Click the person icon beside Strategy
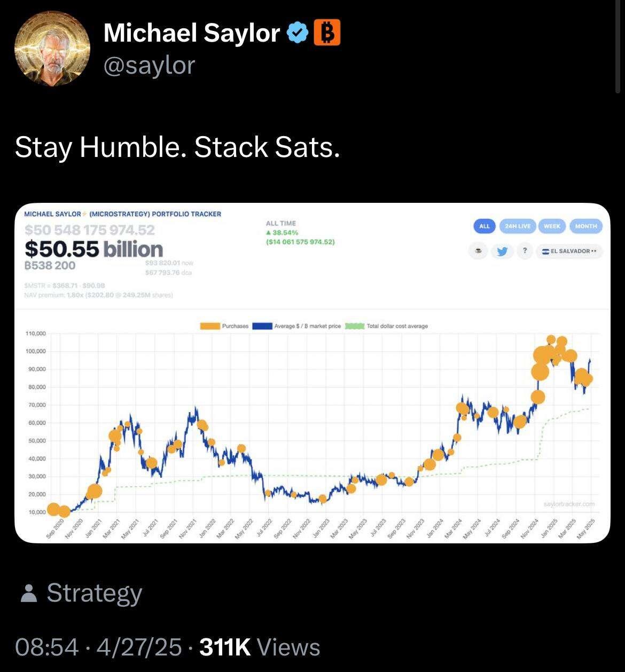This screenshot has height=672, width=625. click(x=29, y=594)
